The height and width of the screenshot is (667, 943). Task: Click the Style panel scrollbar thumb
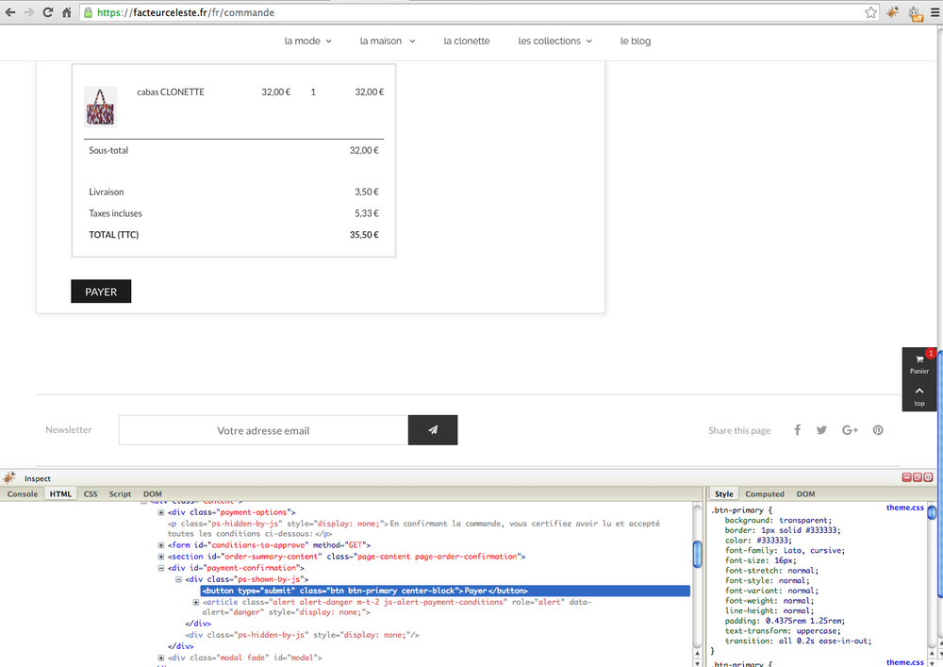pos(932,512)
